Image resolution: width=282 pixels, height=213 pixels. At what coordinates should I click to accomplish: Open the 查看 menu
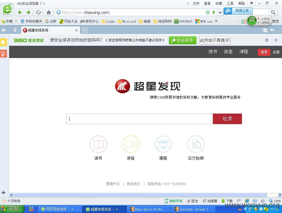[207, 3]
